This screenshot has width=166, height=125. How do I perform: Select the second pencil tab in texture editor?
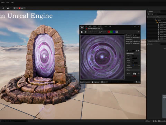[135, 35]
